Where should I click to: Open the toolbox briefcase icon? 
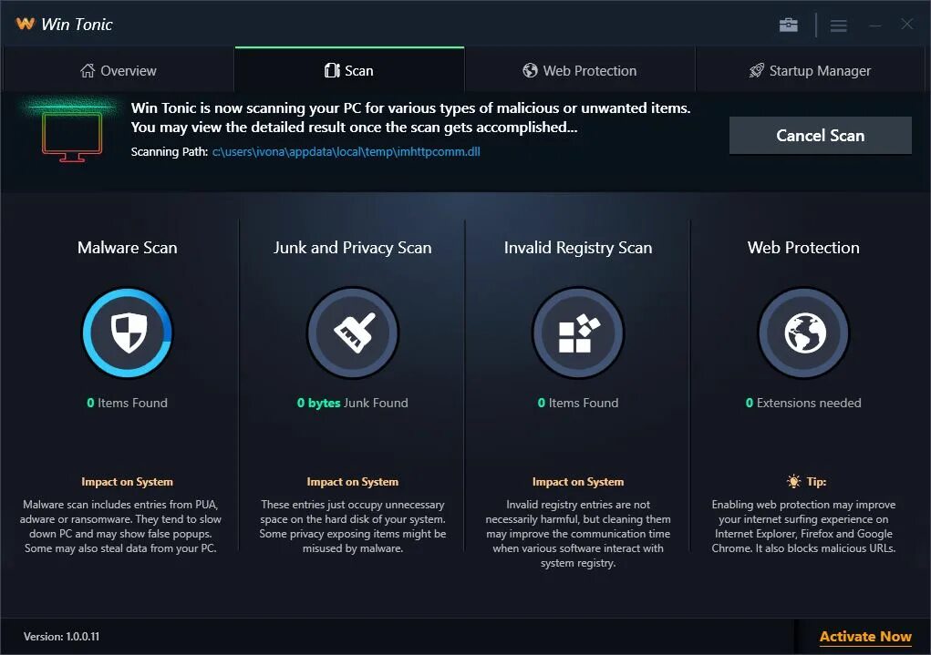[x=788, y=25]
